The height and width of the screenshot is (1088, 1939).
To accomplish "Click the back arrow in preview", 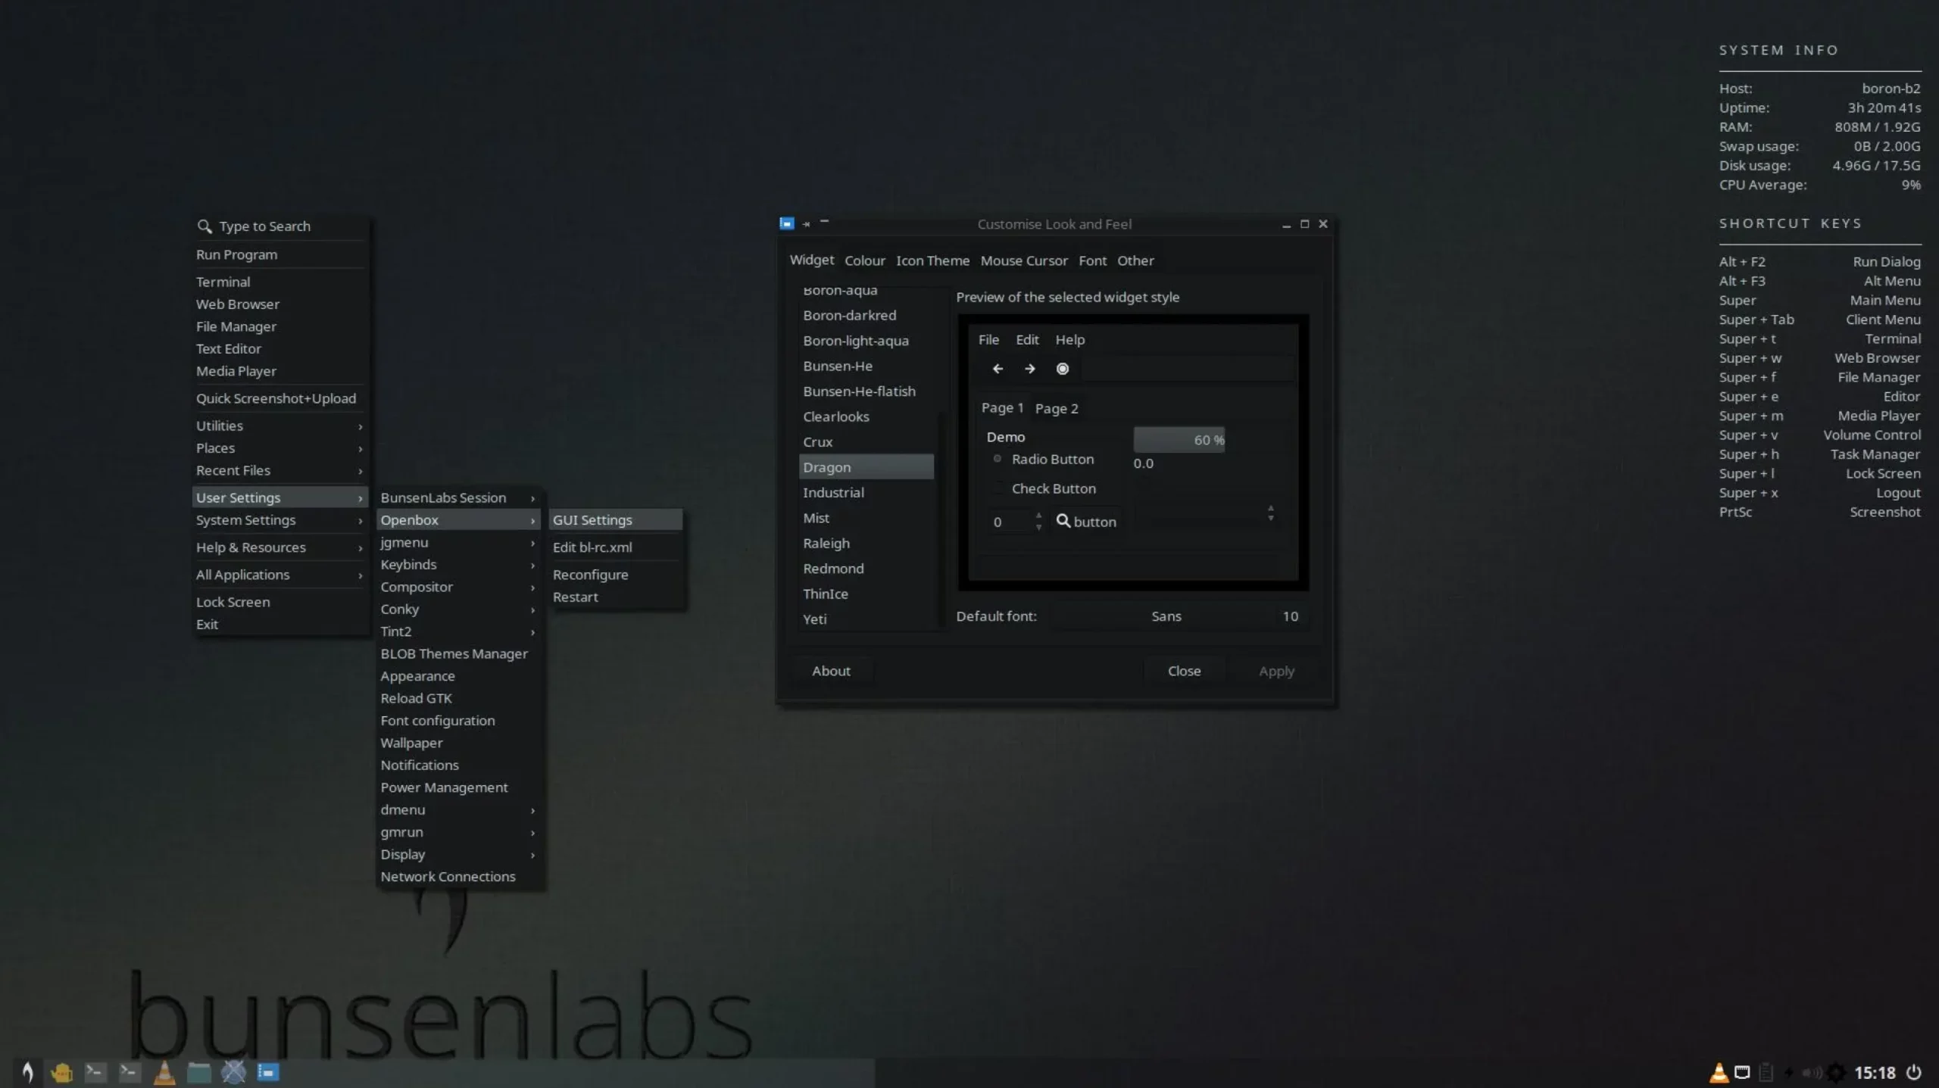I will pyautogui.click(x=998, y=369).
